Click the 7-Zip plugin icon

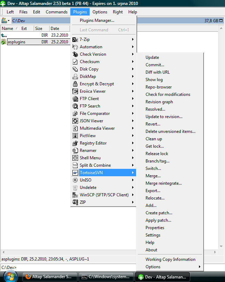pyautogui.click(x=75, y=39)
